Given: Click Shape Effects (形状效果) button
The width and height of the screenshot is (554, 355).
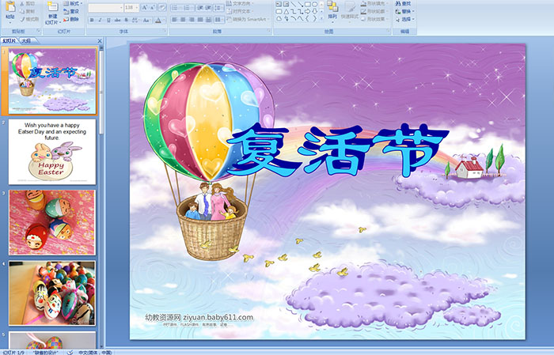Looking at the screenshot, I should coord(373,19).
